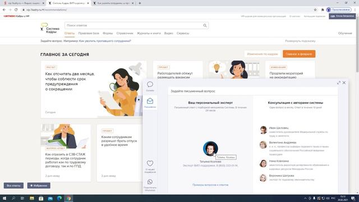Image resolution: width=359 pixels, height=202 pixels.
Task: Open the browser extensions puzzle icon
Action: (x=323, y=10)
